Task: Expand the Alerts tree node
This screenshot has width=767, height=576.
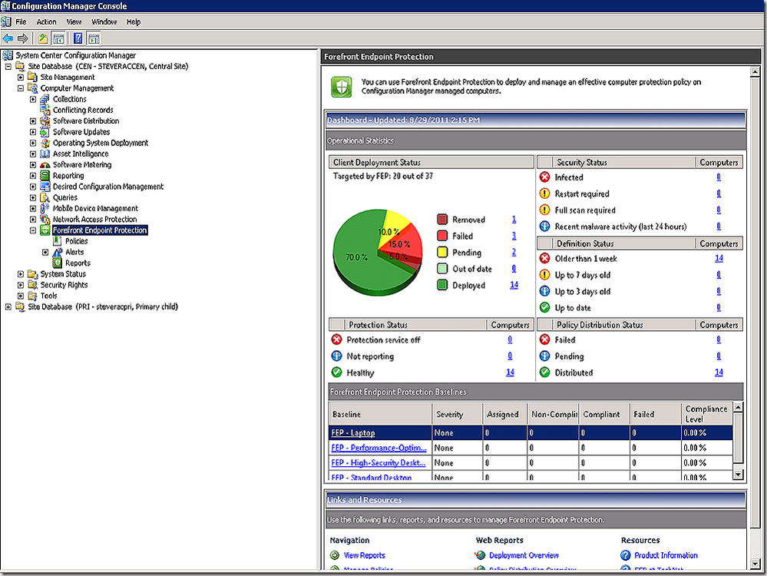Action: click(45, 252)
